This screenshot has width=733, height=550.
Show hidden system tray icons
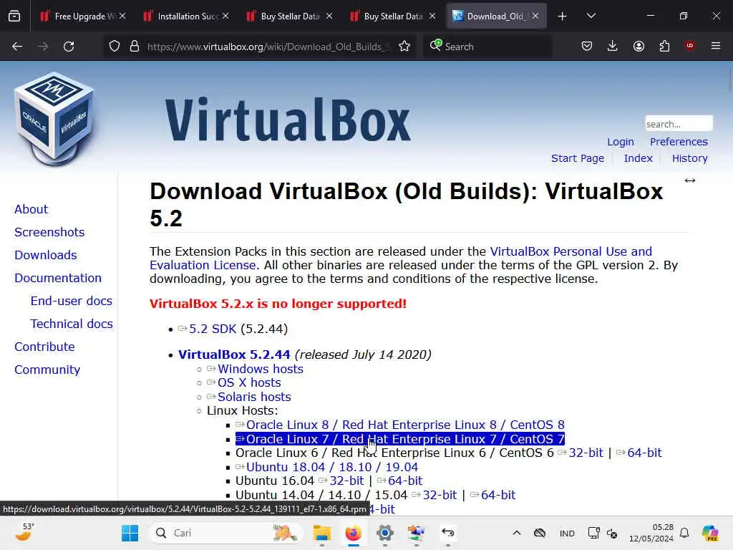coord(517,533)
